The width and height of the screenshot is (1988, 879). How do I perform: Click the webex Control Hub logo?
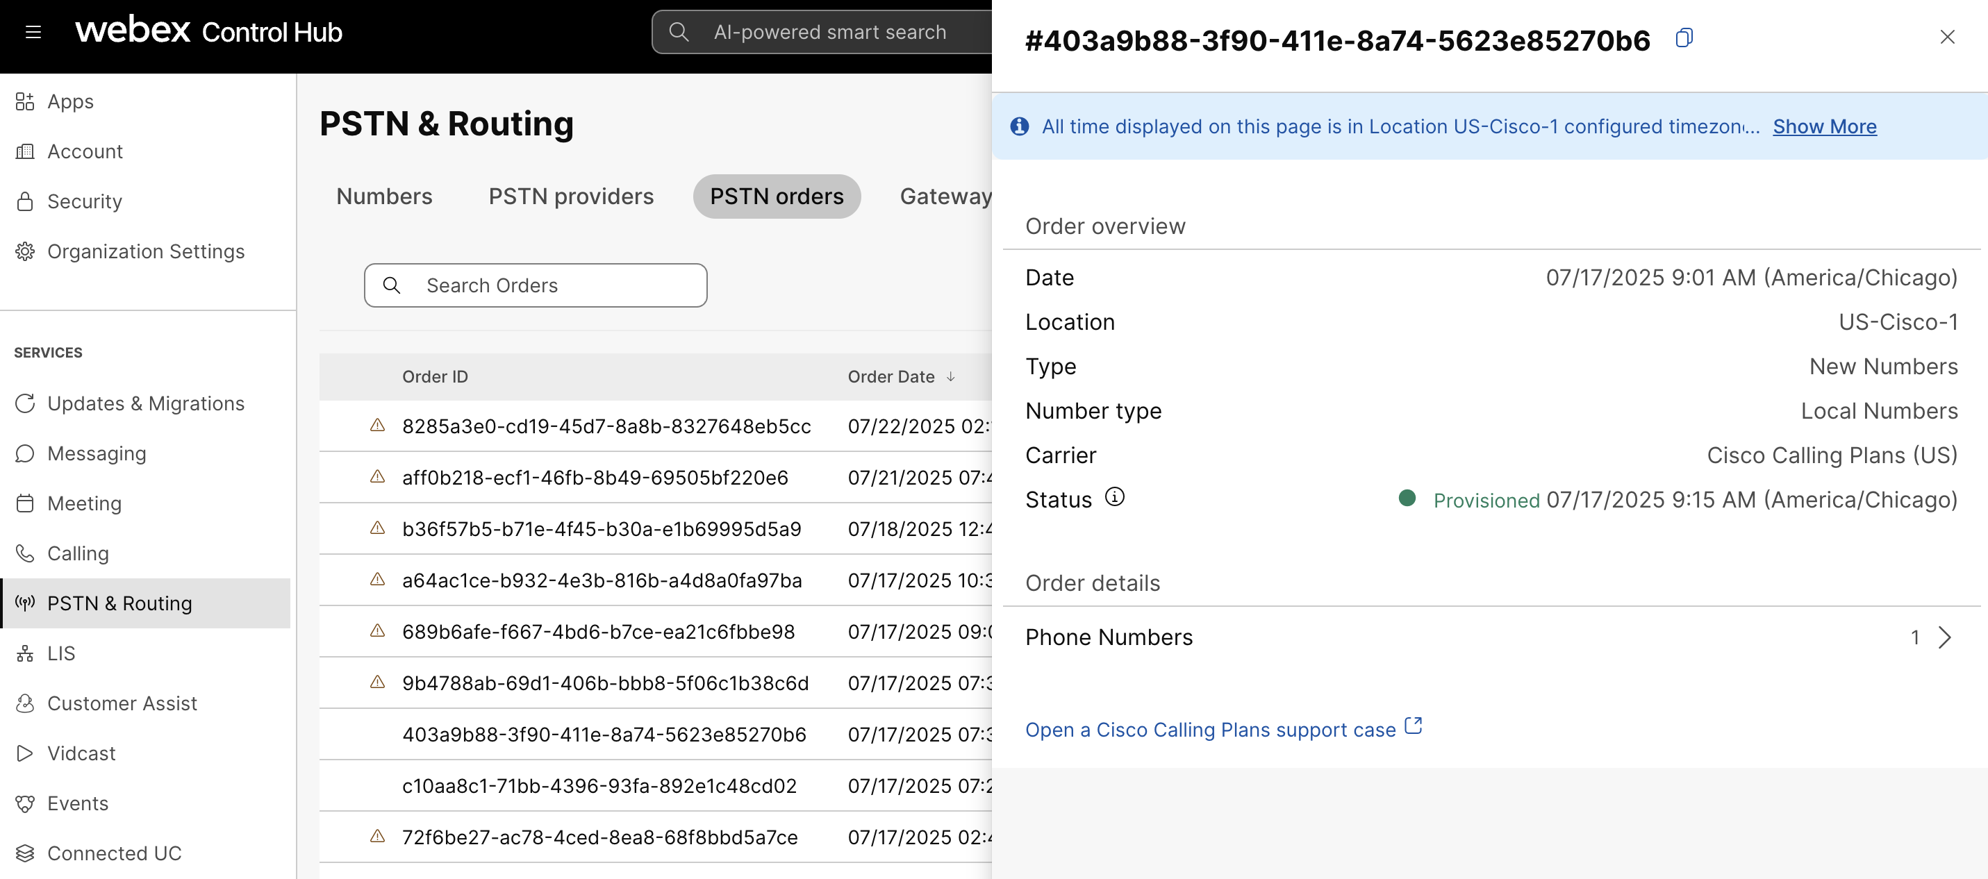tap(208, 31)
